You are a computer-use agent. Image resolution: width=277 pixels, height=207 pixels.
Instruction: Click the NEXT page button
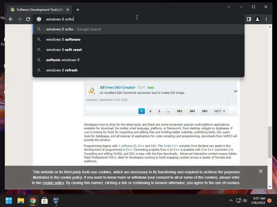tap(220, 111)
